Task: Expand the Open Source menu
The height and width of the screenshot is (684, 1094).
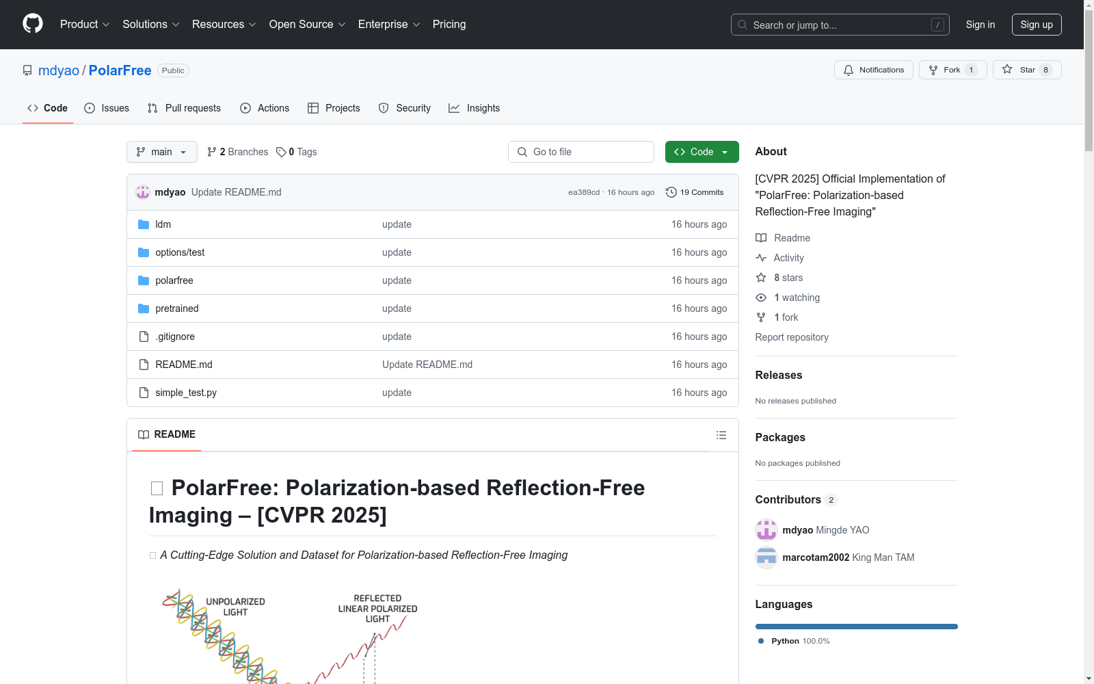Action: [x=308, y=25]
